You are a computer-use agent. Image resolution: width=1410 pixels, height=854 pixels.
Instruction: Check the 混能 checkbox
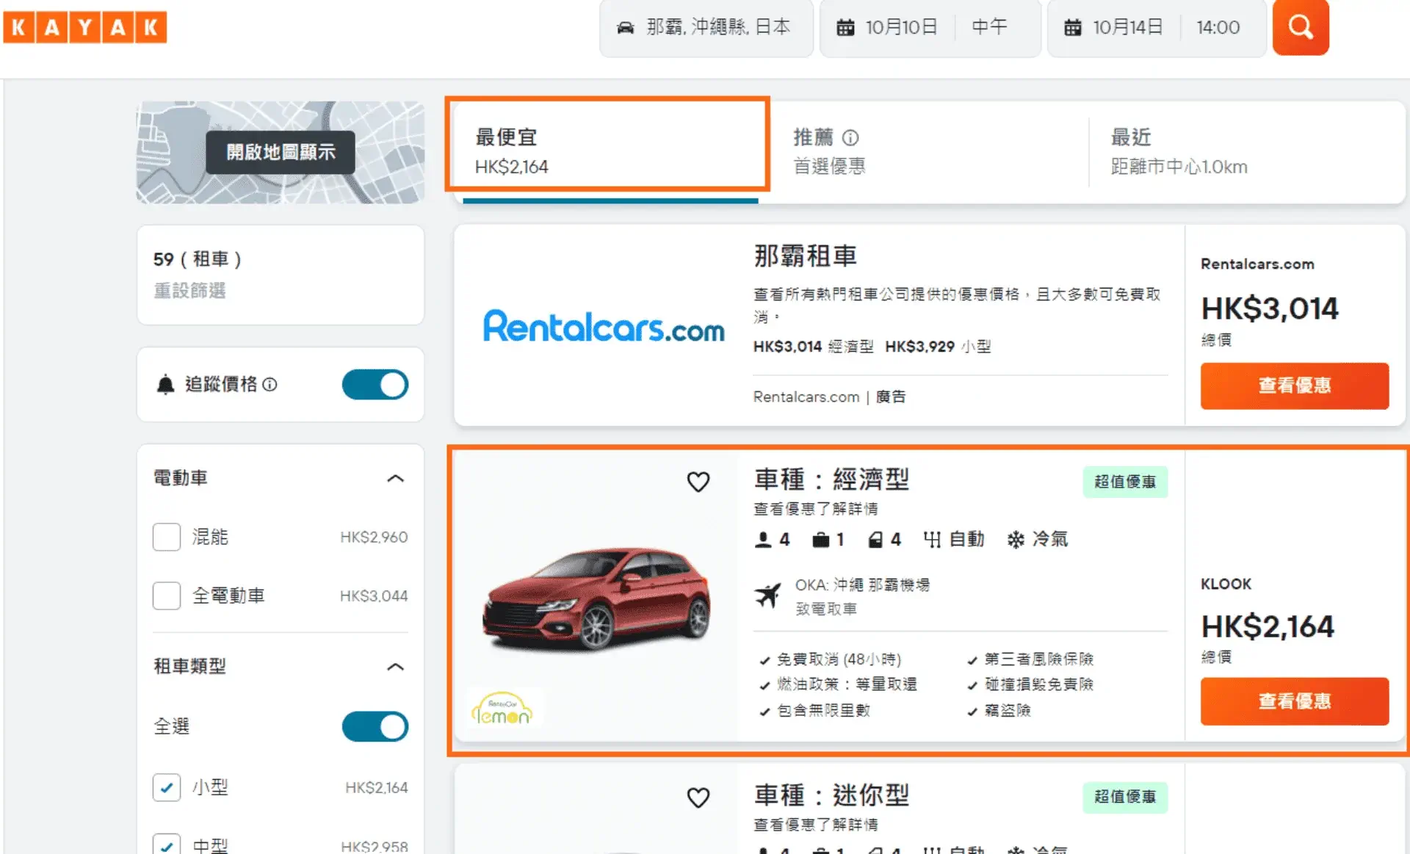[167, 537]
